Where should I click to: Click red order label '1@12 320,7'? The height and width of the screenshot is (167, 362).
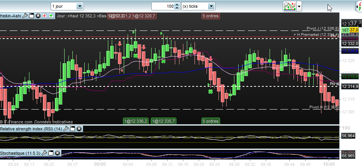click(x=144, y=16)
